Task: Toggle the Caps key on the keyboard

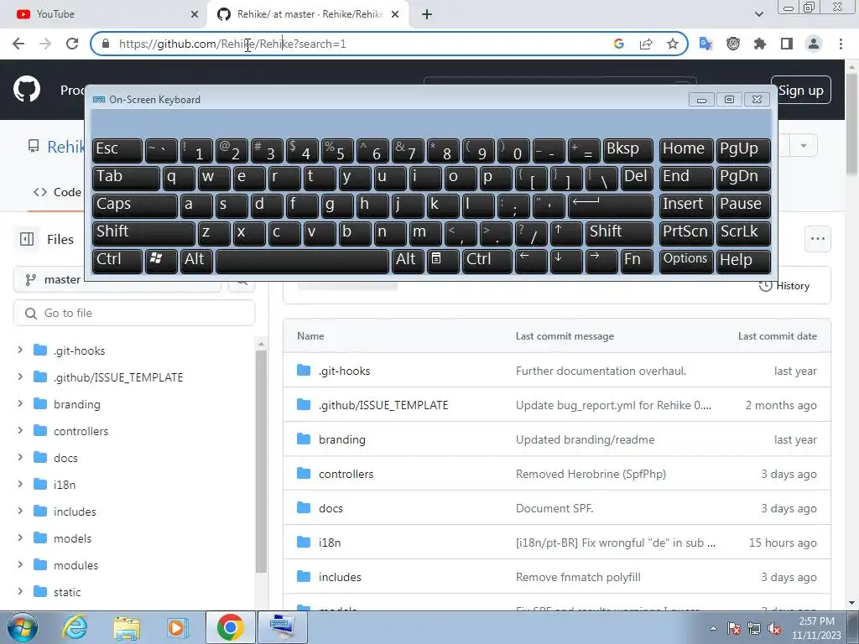Action: (x=135, y=205)
